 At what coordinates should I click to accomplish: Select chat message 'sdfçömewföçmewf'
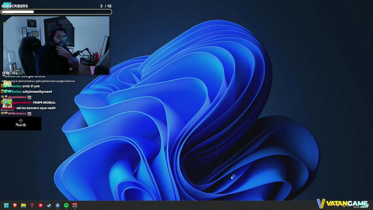[37, 92]
